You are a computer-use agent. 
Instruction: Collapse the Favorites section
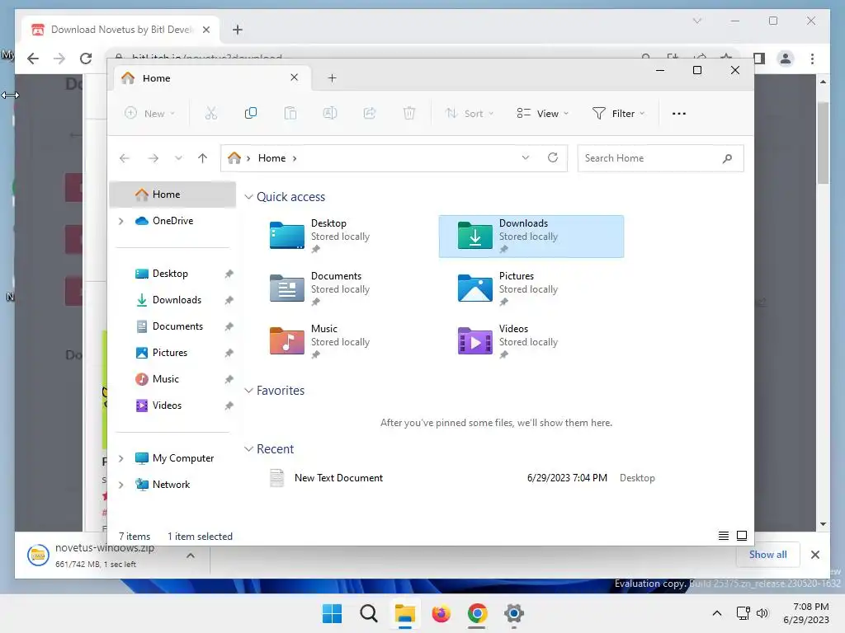(x=248, y=391)
